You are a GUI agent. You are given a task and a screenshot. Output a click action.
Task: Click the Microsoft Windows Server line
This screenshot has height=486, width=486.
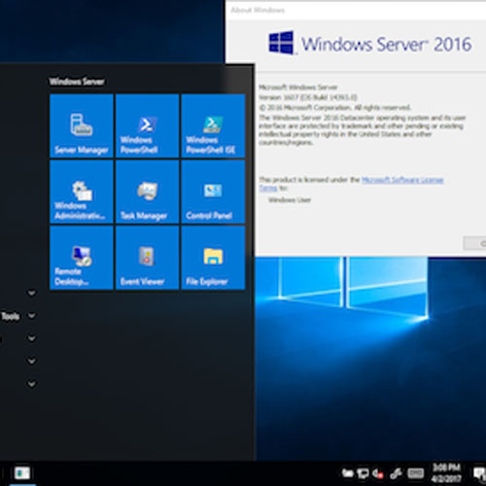(298, 87)
